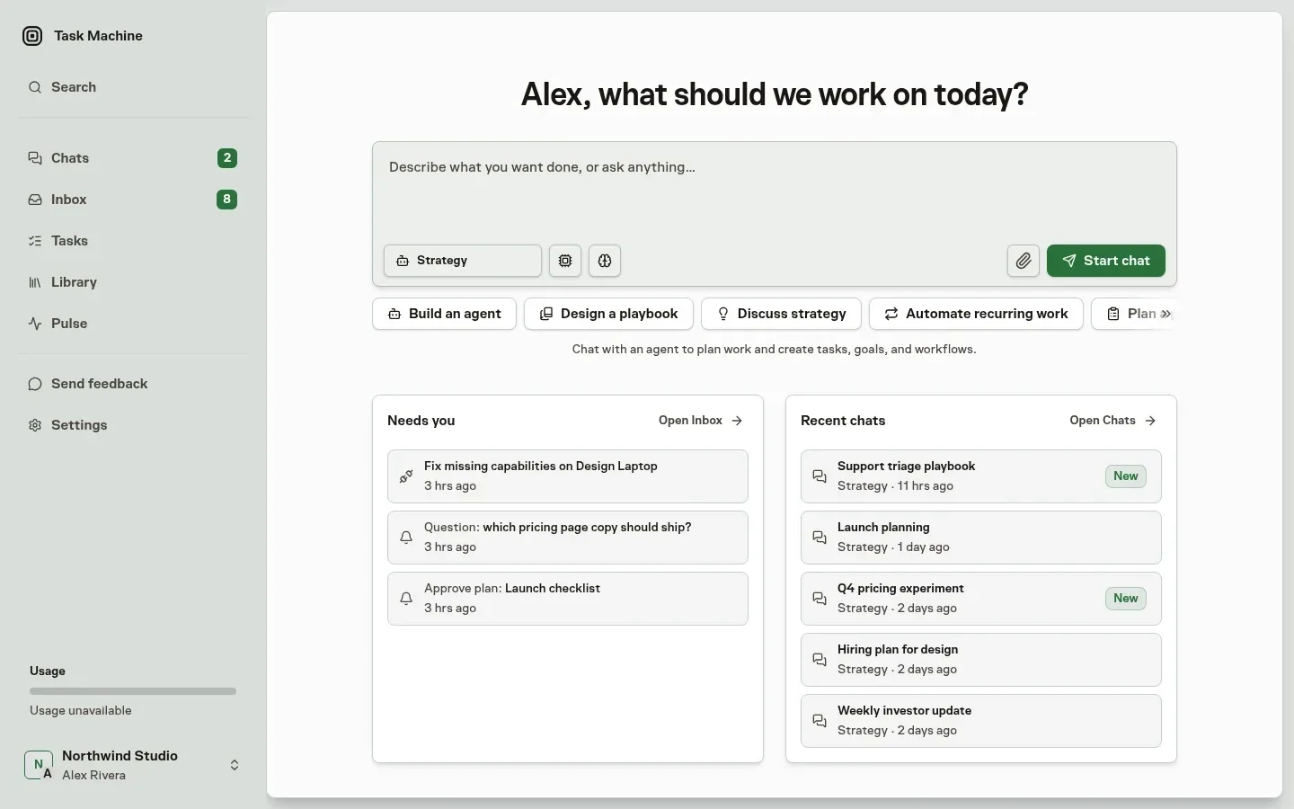Focus the 'Describe what you want done' field
1294x809 pixels.
pos(775,191)
